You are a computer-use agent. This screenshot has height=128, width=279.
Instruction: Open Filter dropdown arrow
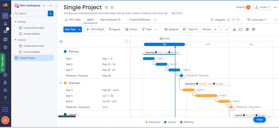pos(155,30)
